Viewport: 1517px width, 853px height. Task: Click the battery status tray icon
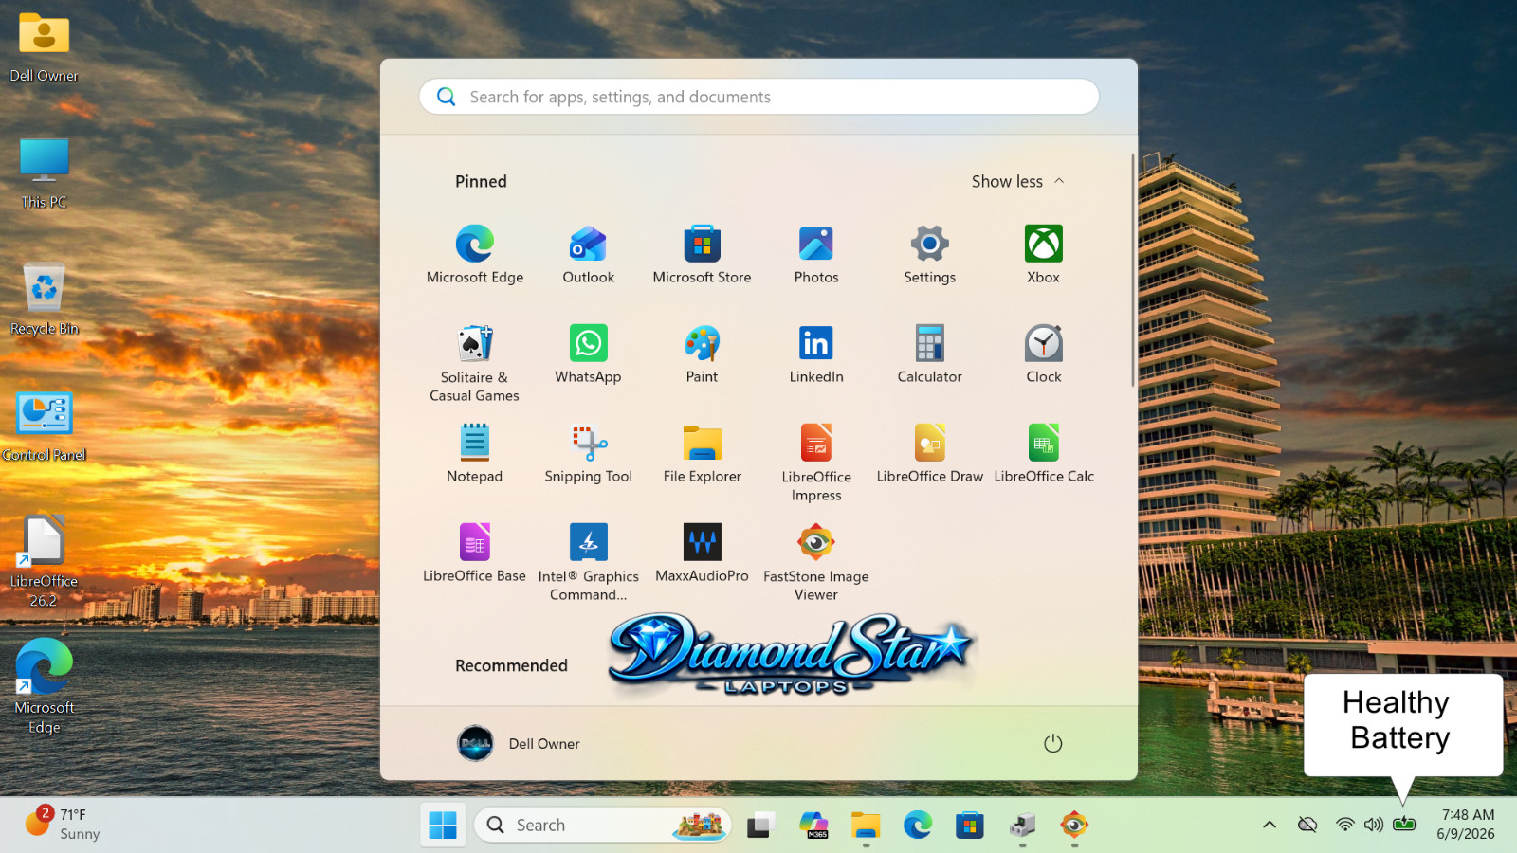coord(1404,825)
